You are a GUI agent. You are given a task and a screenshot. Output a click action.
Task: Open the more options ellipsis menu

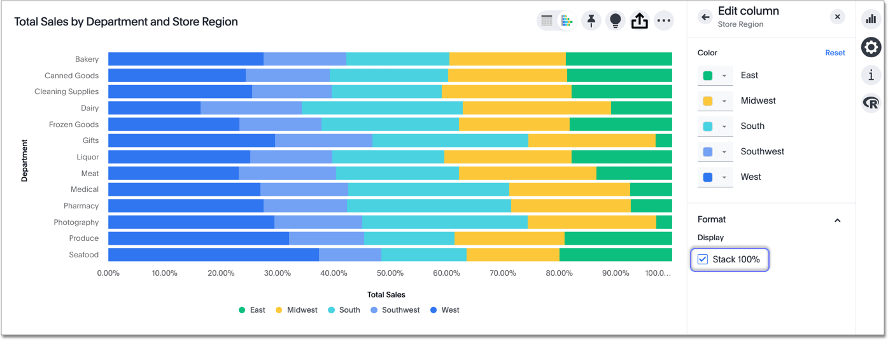(x=663, y=21)
